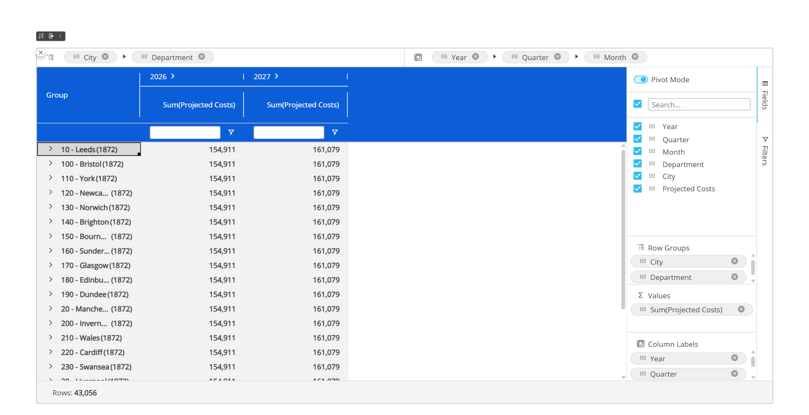Image resolution: width=809 pixels, height=415 pixels.
Task: Expand the 100 - Bristol row
Action: (50, 163)
